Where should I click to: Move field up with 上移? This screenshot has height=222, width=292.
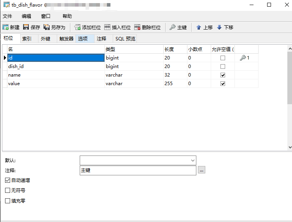tap(204, 27)
